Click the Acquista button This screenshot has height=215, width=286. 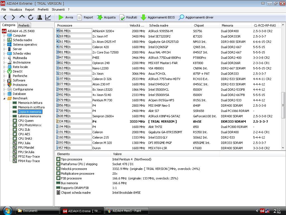[x=106, y=17]
